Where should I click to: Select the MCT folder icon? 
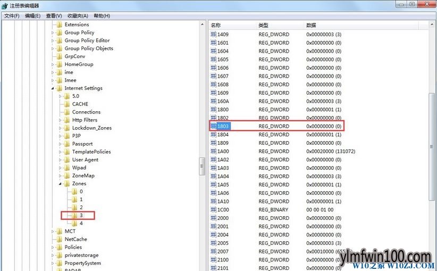59,232
